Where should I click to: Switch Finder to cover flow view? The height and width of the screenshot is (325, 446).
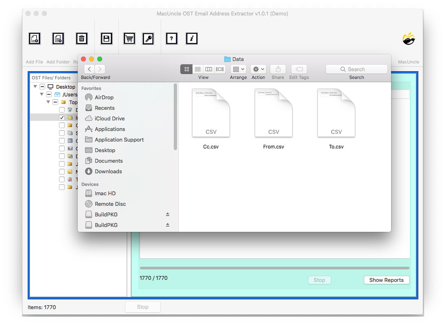pyautogui.click(x=220, y=69)
